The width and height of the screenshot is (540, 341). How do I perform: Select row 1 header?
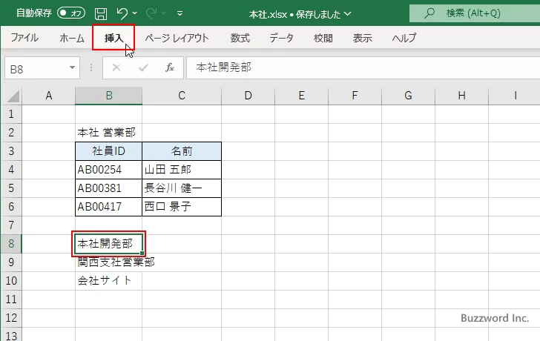(11, 114)
